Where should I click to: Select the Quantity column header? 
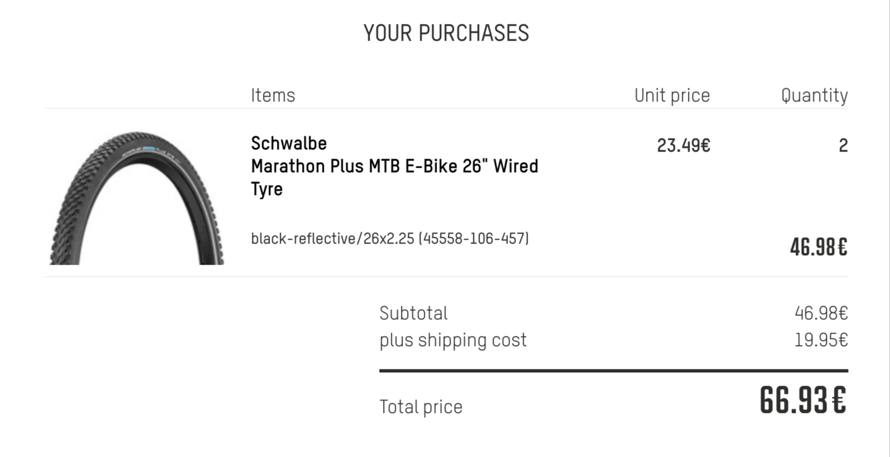click(815, 95)
